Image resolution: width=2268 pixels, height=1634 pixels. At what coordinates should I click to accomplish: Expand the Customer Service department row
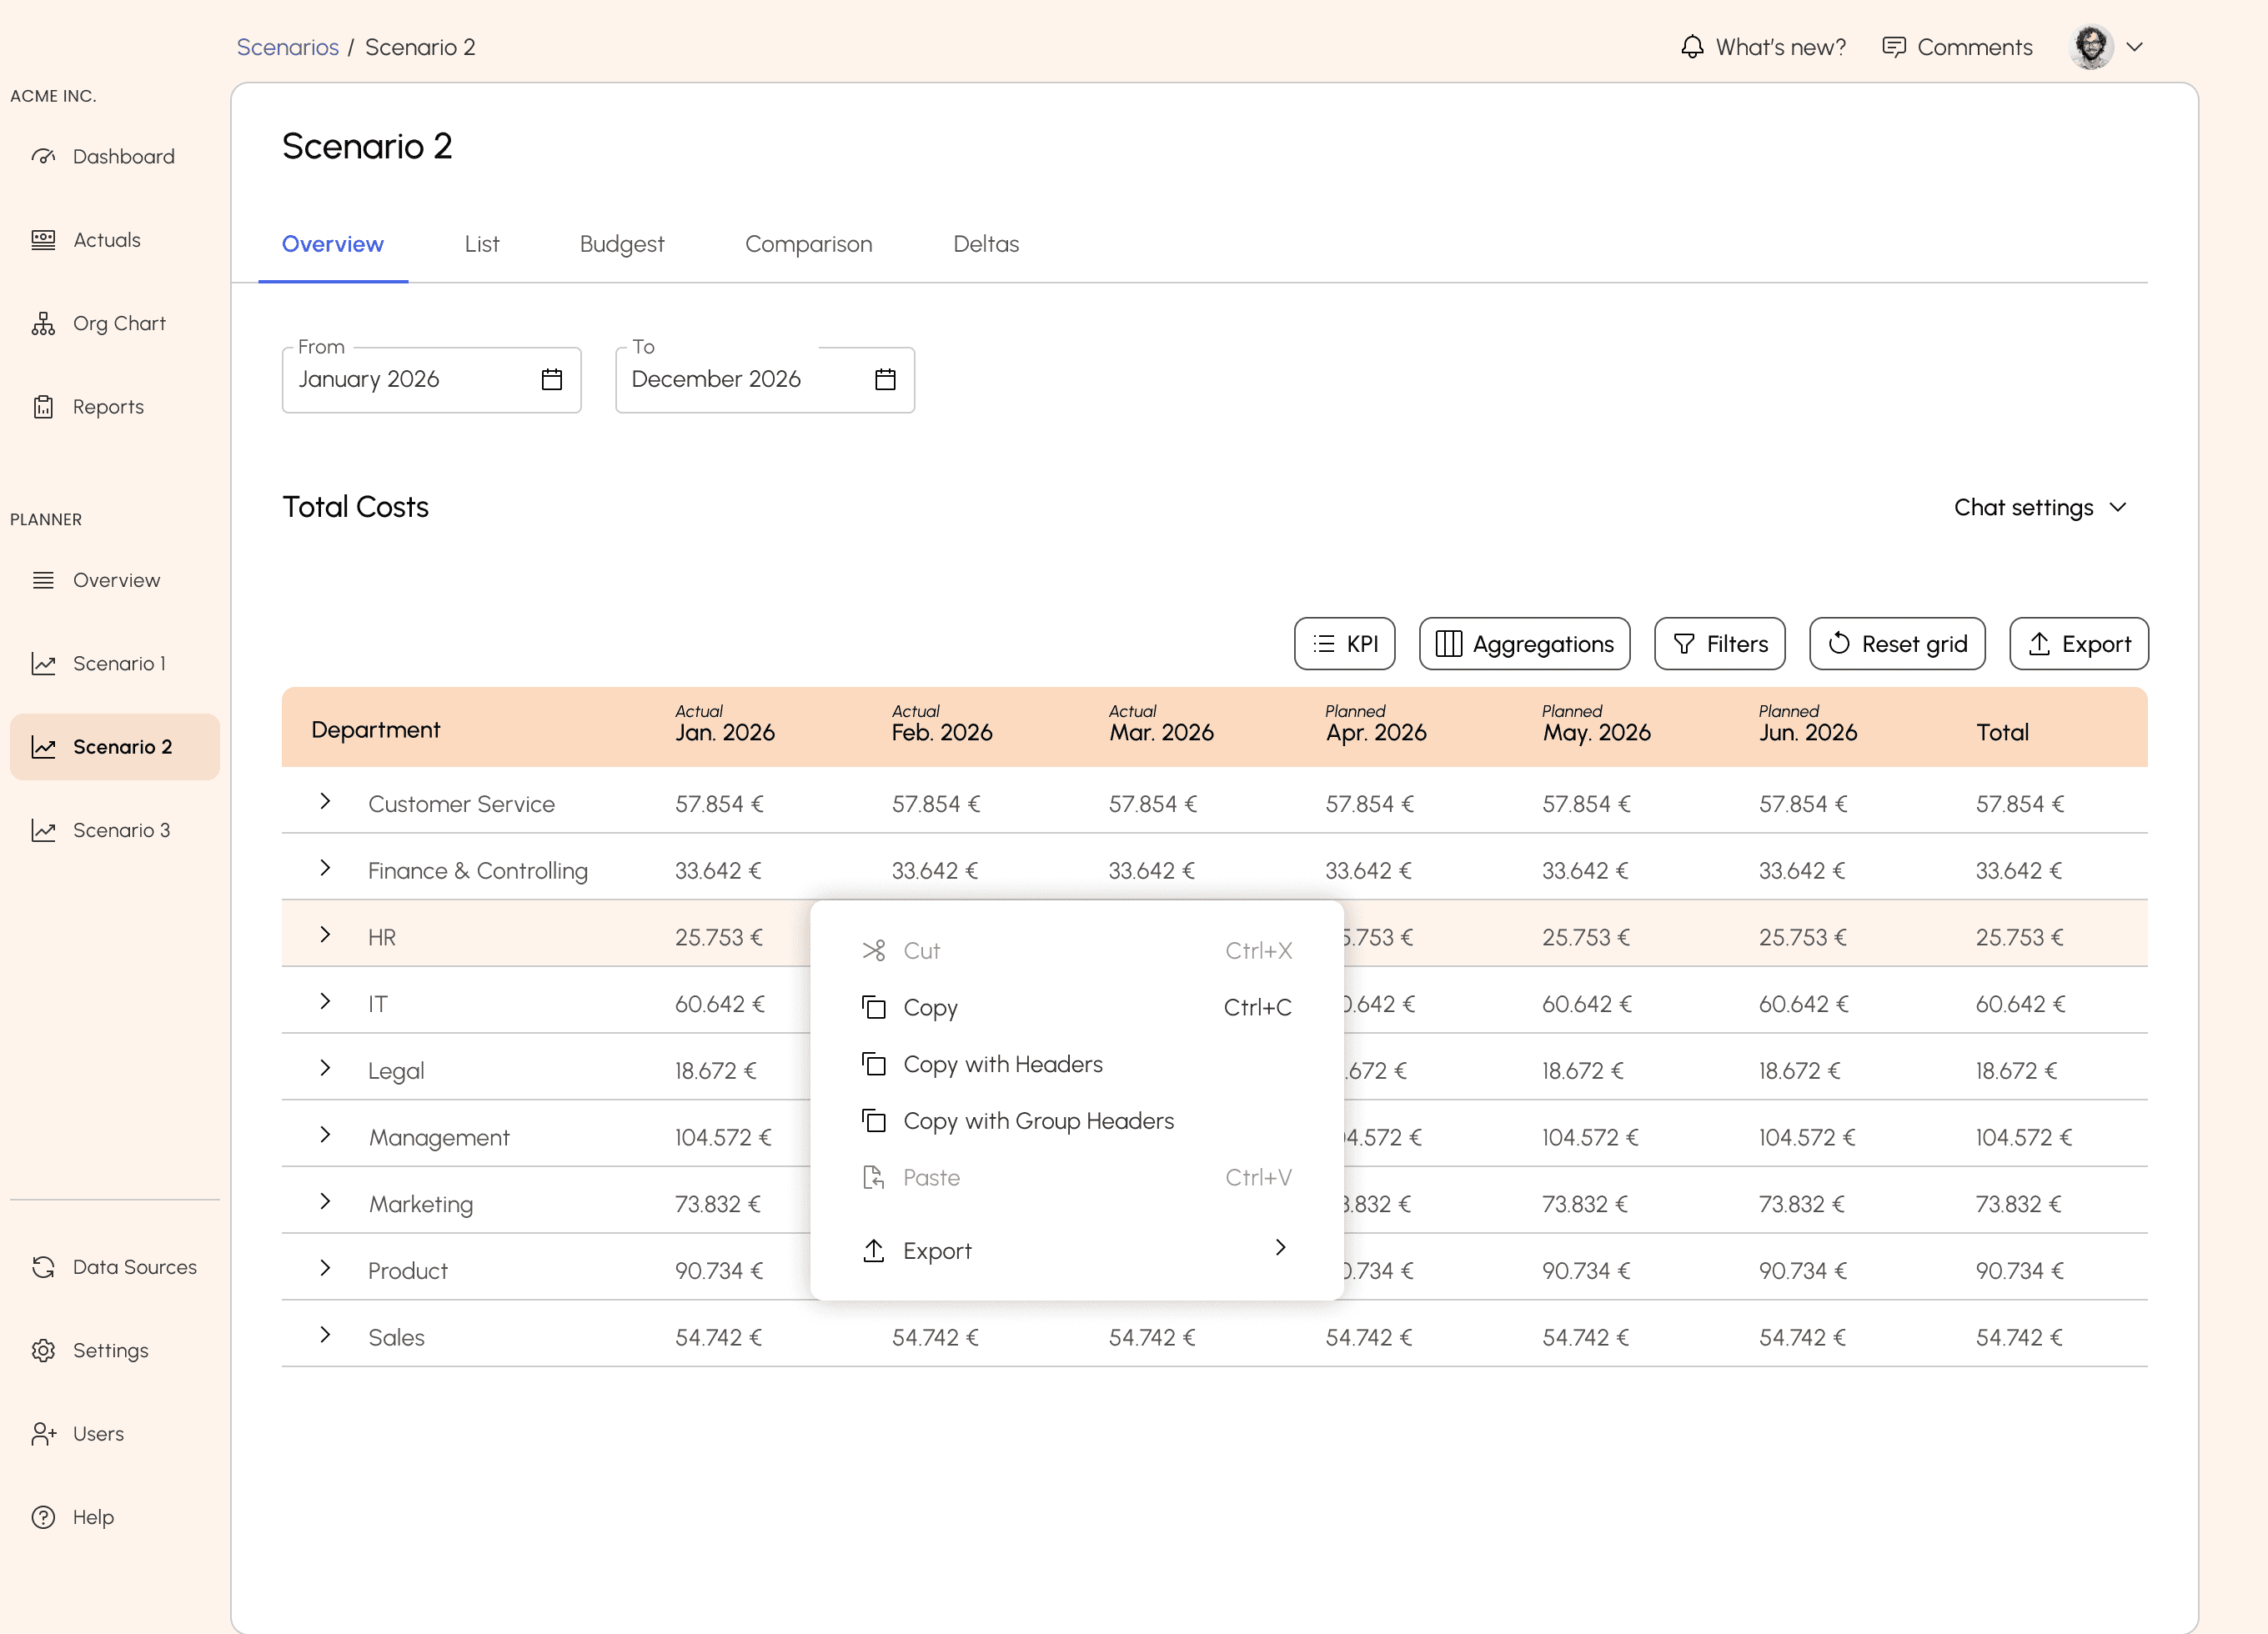[x=325, y=801]
